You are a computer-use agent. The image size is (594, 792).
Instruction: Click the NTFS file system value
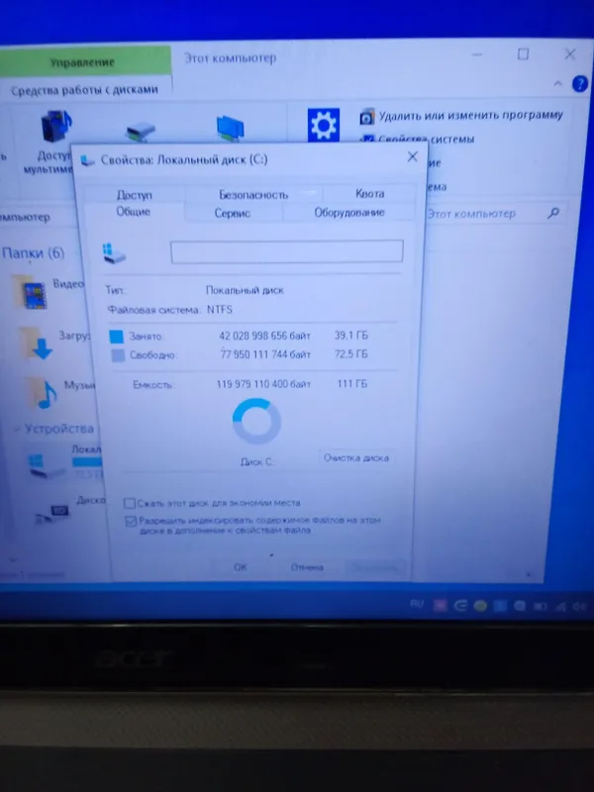[x=220, y=310]
